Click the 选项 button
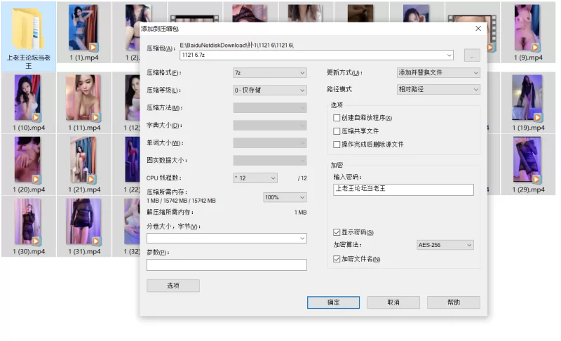Viewport: 561px width, 341px height. pos(173,286)
